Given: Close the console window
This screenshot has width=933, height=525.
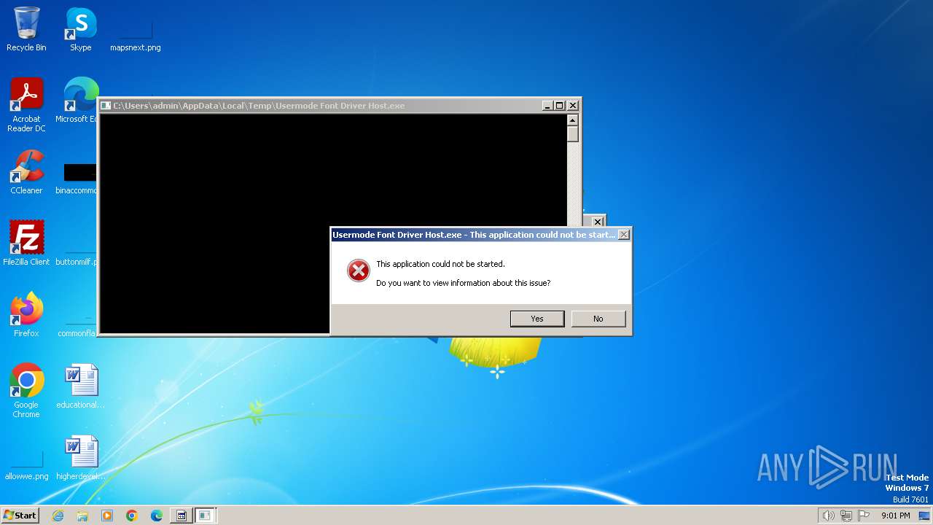Looking at the screenshot, I should (573, 106).
